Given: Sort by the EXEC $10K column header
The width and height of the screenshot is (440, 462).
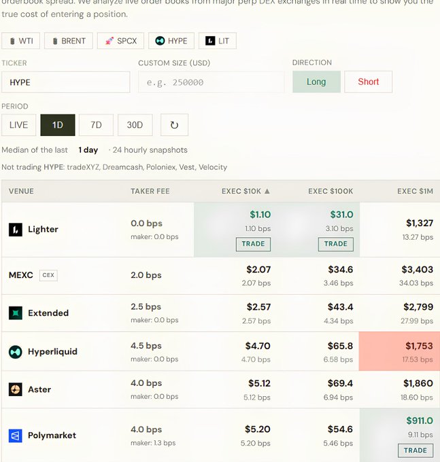Looking at the screenshot, I should click(246, 191).
